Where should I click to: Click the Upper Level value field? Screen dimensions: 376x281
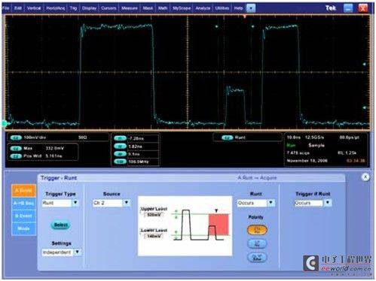154,215
